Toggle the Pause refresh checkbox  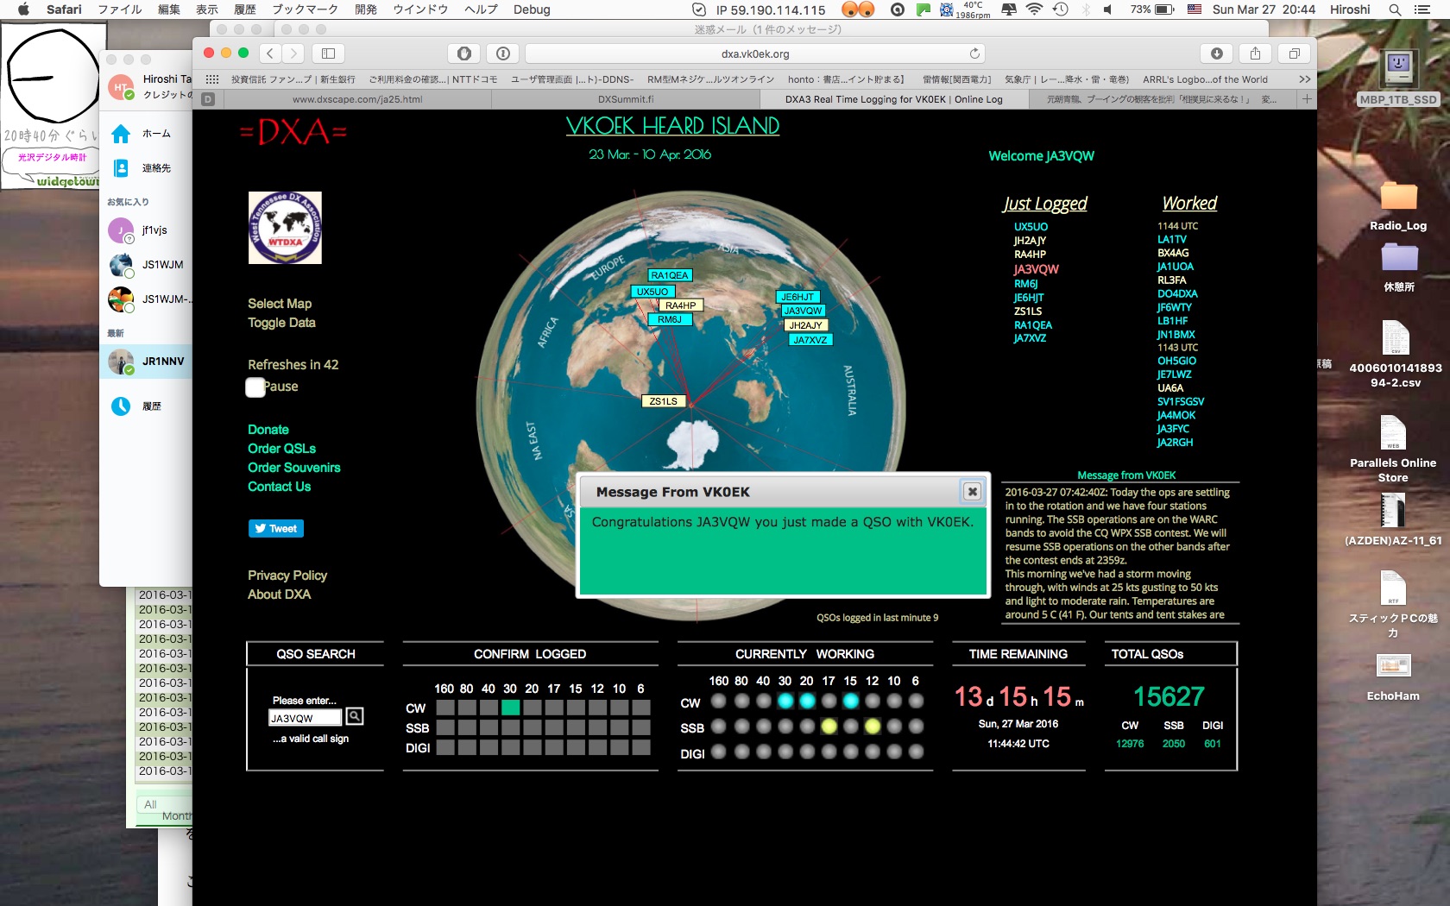tap(255, 387)
